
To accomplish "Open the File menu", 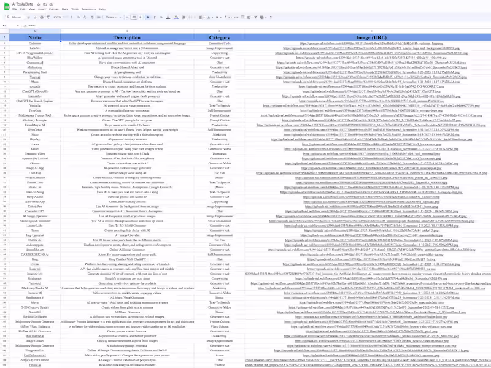I will point(14,9).
